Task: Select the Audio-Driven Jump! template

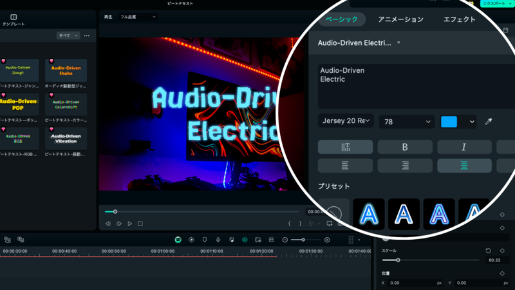Action: (x=19, y=70)
